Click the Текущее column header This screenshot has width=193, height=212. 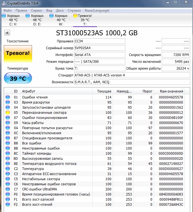[103, 91]
